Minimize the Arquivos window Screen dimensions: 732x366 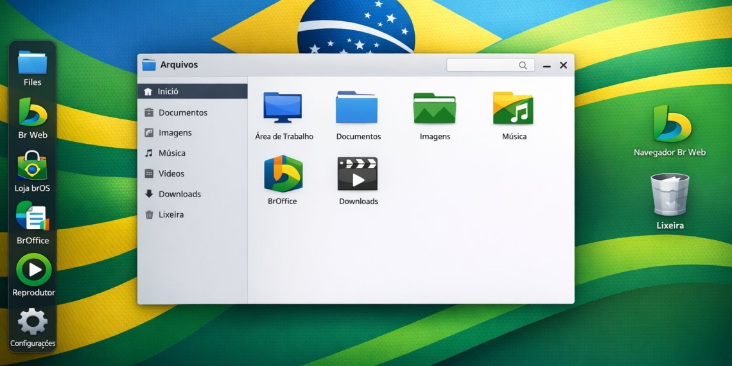coord(546,66)
